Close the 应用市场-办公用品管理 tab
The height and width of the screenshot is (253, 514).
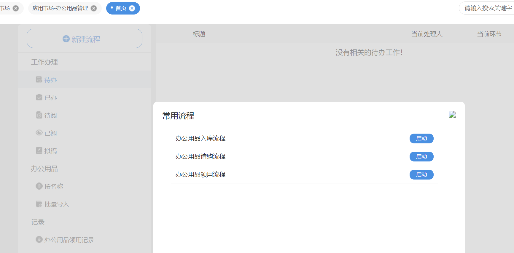[x=94, y=8]
